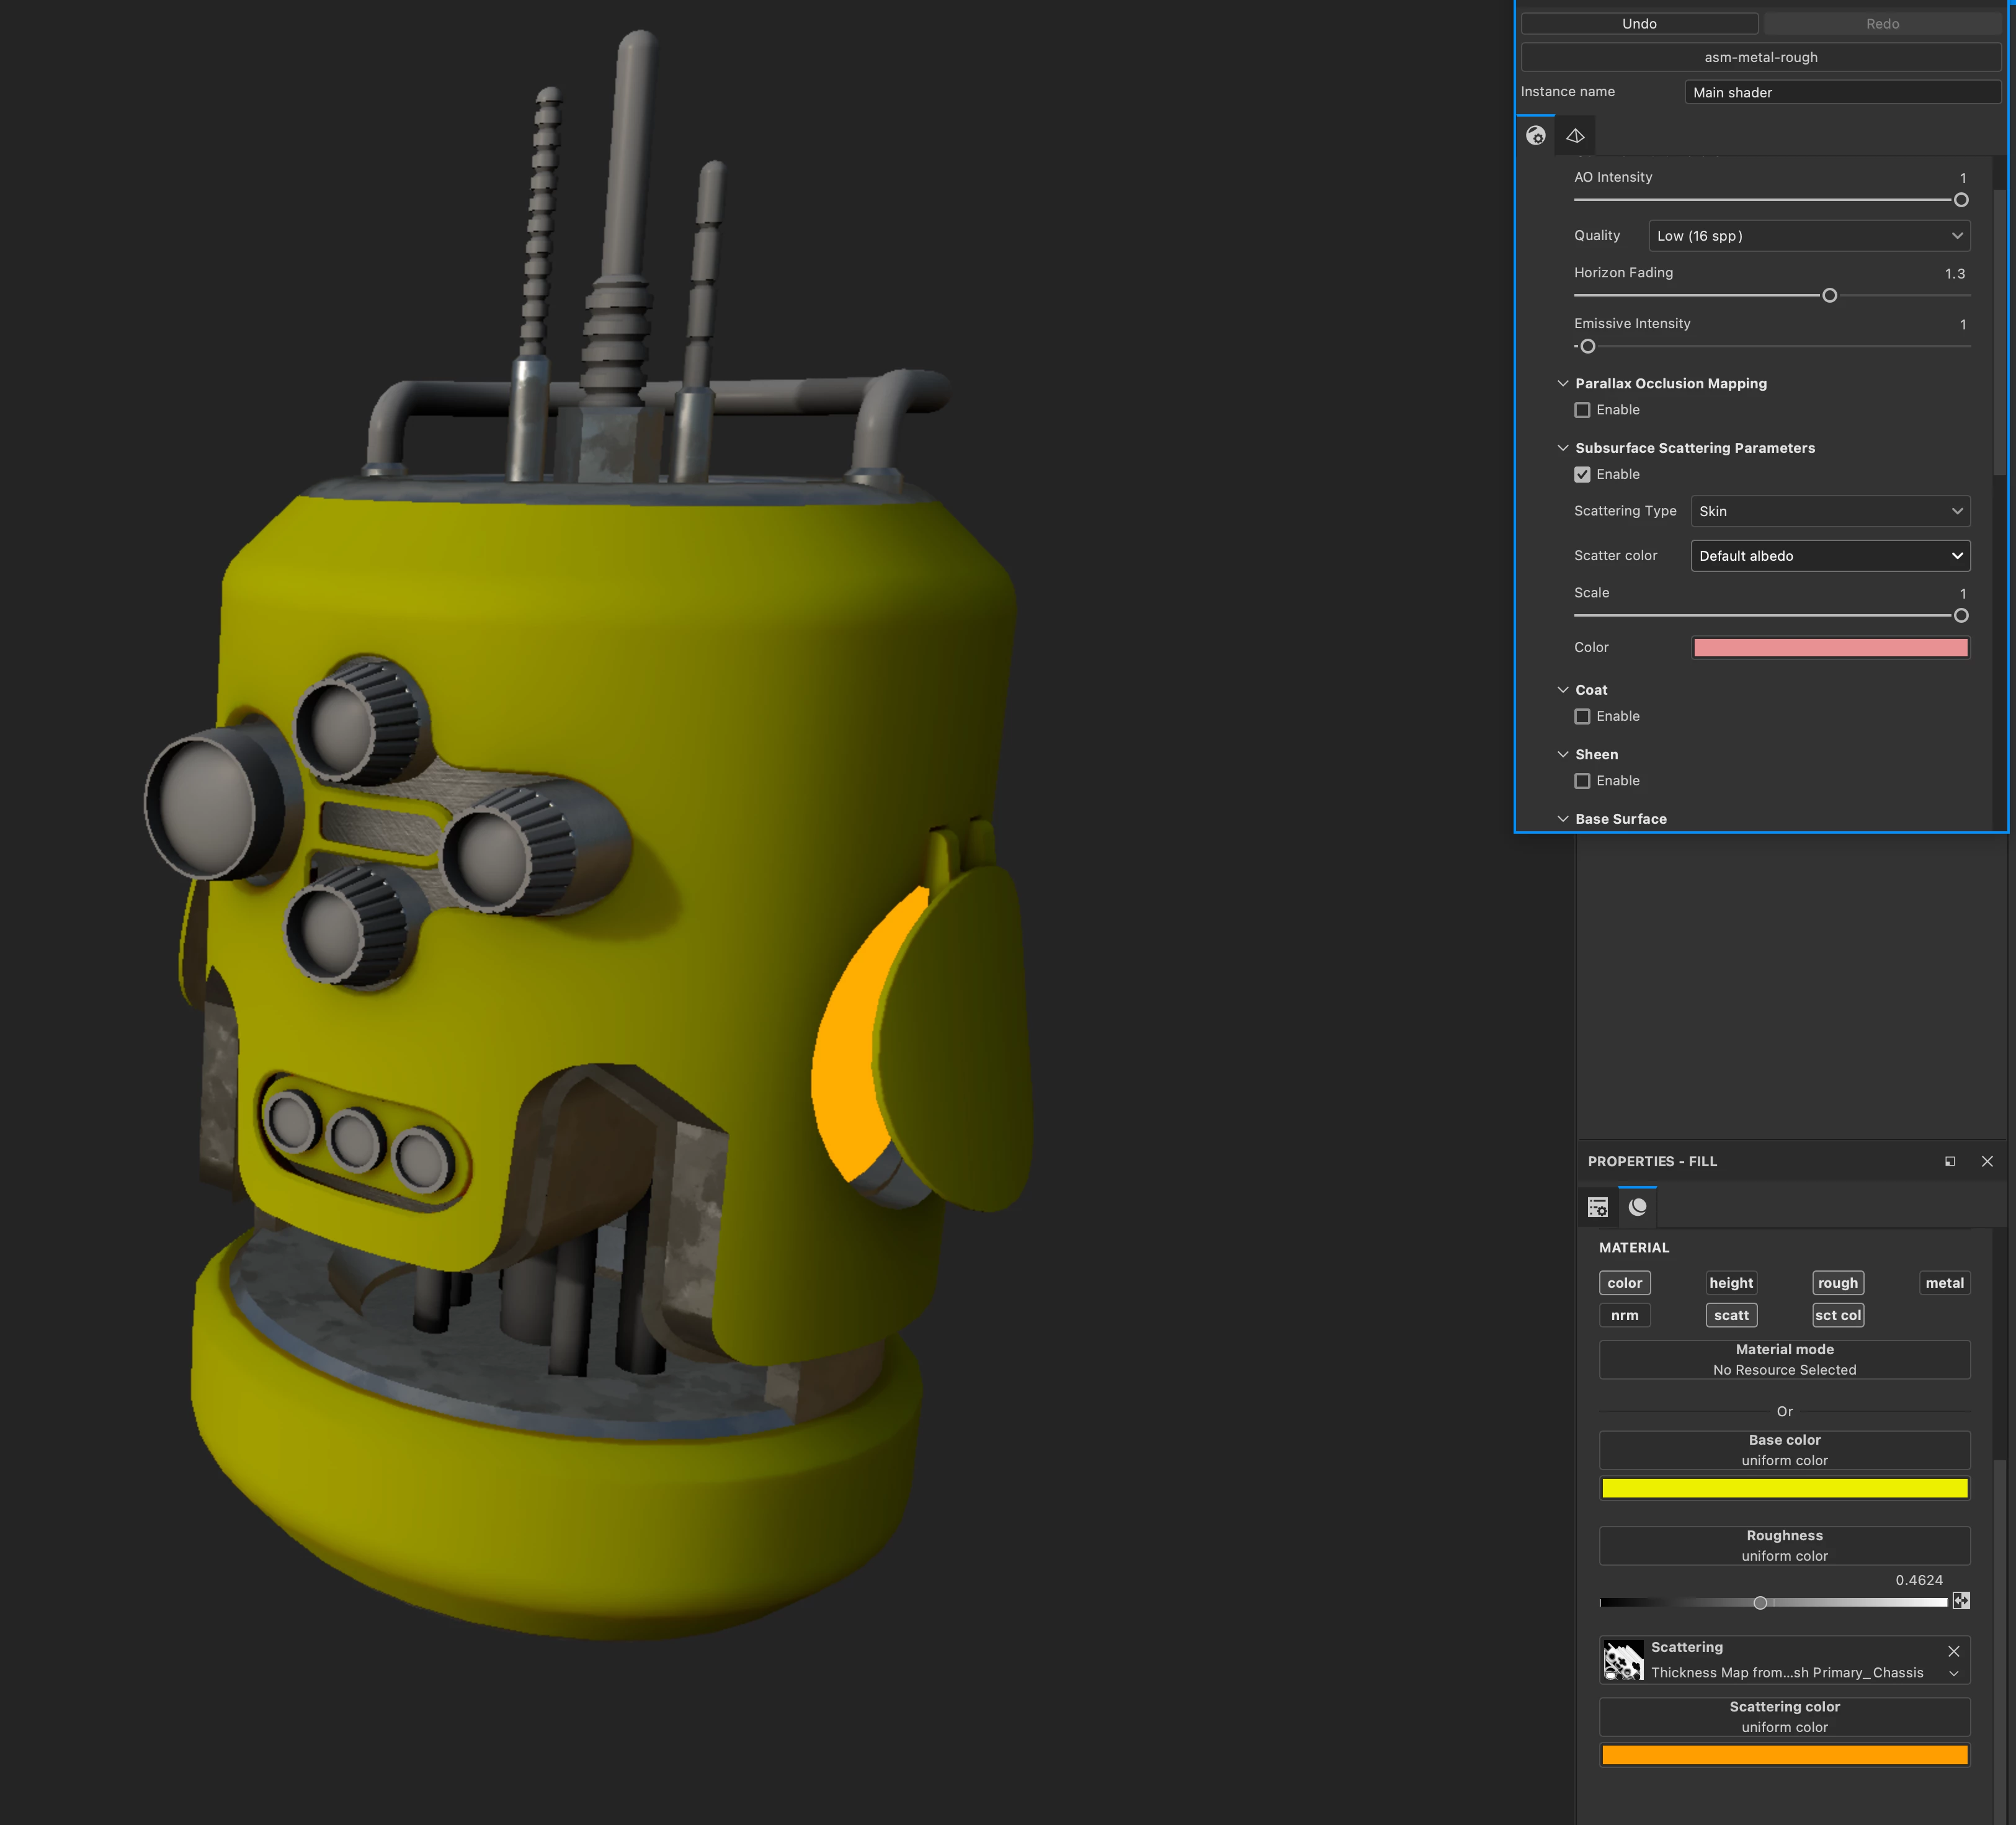The width and height of the screenshot is (2016, 1825).
Task: Open the Quality dropdown Low (16 spp)
Action: pyautogui.click(x=1808, y=236)
